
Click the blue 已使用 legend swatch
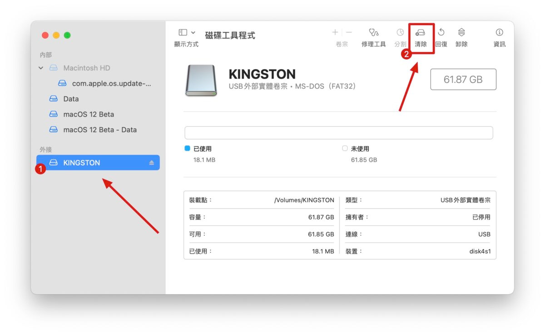pos(187,148)
